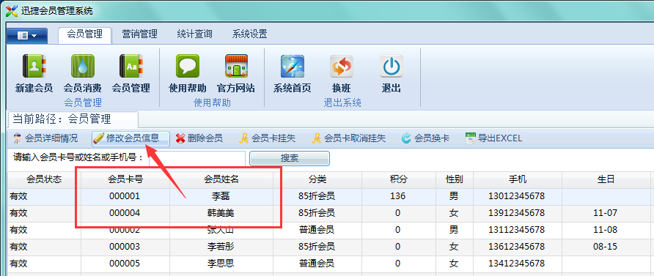The image size is (654, 276).
Task: Focus the member card number search field
Action: [197, 158]
